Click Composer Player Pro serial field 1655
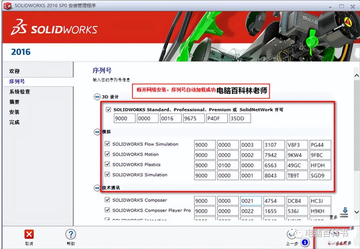Screen dimensions: 360x249 tap(274, 211)
